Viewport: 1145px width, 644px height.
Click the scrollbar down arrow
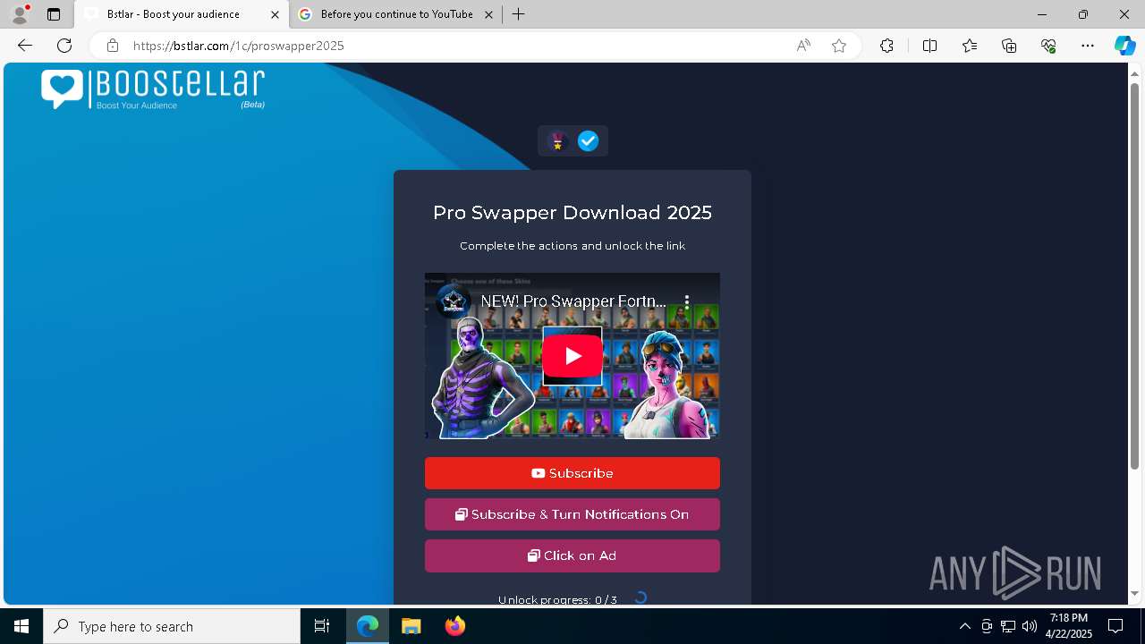[1135, 594]
